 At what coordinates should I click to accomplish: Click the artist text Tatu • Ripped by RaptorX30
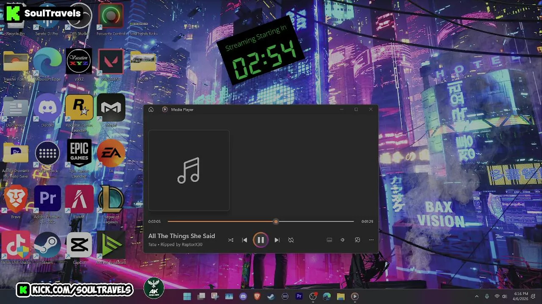point(175,244)
